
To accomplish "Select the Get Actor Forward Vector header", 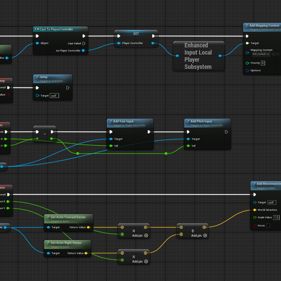I will [68, 219].
